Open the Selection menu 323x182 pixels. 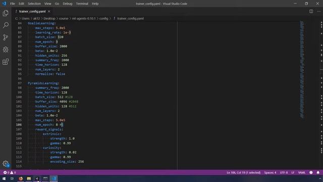click(34, 4)
